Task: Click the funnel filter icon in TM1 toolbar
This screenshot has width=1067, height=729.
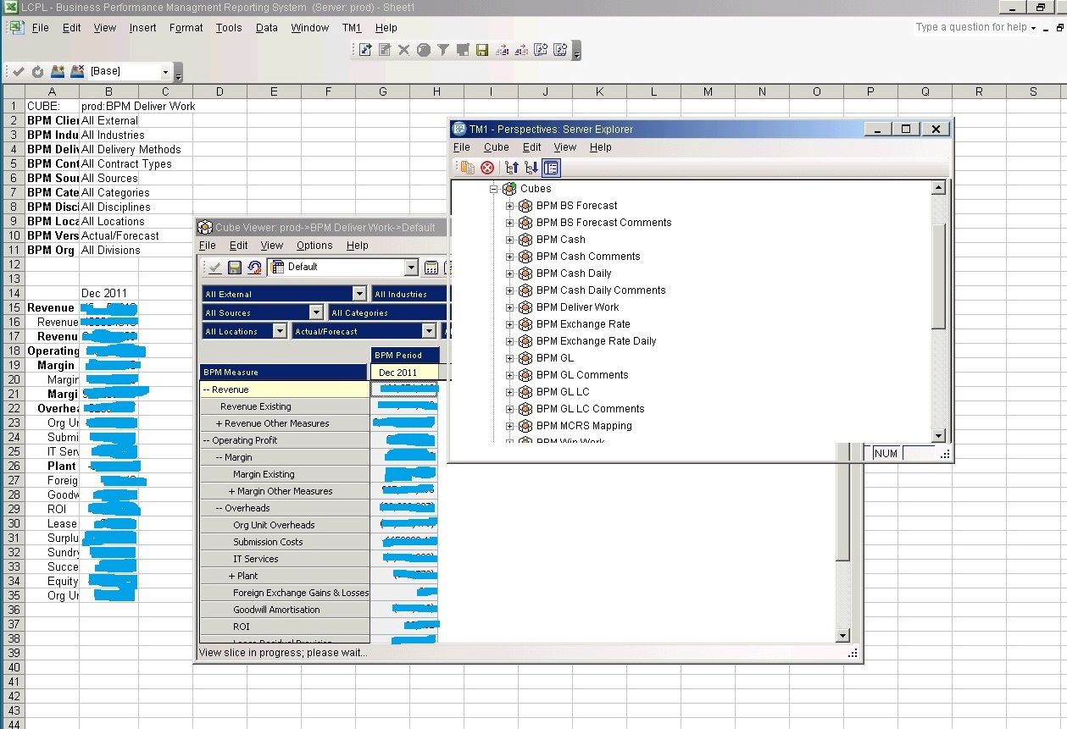Action: pos(443,50)
